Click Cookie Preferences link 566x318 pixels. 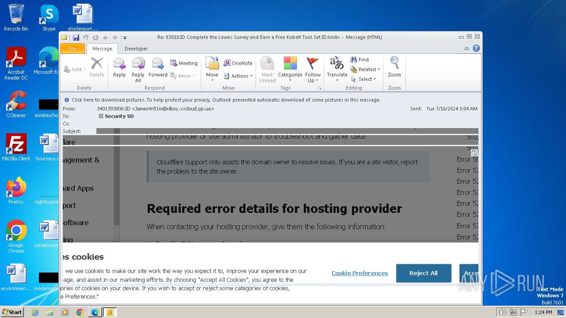pyautogui.click(x=359, y=273)
